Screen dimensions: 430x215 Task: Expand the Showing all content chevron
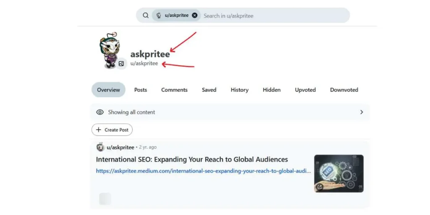(x=362, y=112)
